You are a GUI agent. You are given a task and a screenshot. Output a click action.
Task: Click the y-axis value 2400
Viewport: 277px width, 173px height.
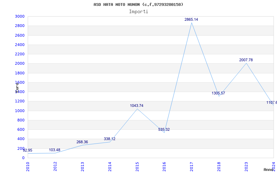coord(20,45)
